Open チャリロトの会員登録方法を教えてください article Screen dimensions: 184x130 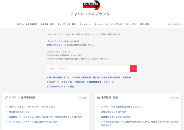click(122, 107)
